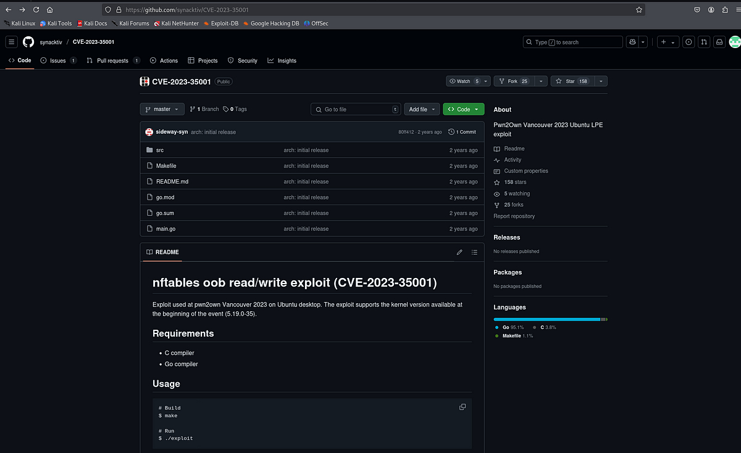Open your pull requests from the header icon
Screen dimensions: 741x453
pos(704,42)
